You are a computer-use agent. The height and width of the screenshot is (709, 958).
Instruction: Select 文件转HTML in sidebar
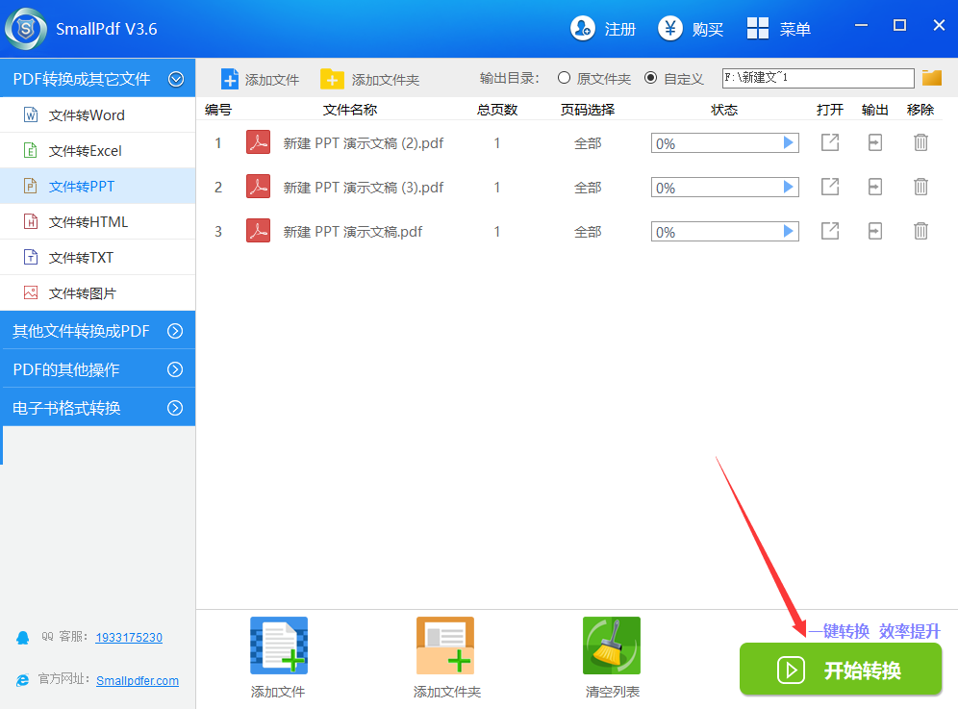98,221
